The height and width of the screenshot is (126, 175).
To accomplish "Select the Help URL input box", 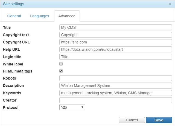I will pos(115,49).
